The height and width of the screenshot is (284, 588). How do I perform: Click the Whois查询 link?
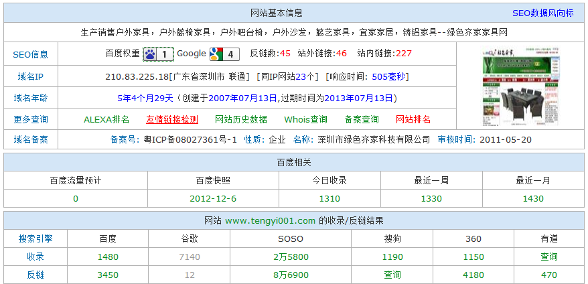point(305,120)
